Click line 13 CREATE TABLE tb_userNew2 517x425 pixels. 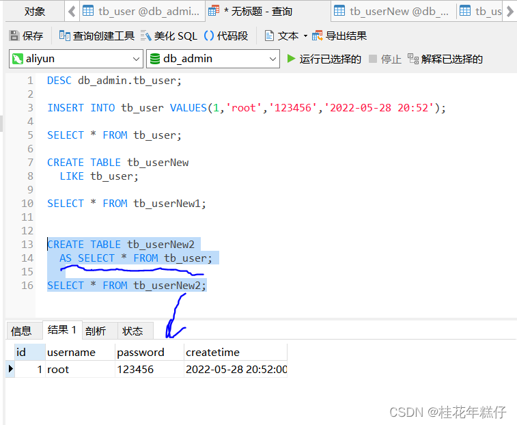pyautogui.click(x=121, y=245)
